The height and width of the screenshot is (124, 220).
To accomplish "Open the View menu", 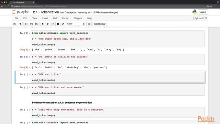I will [x=35, y=18].
